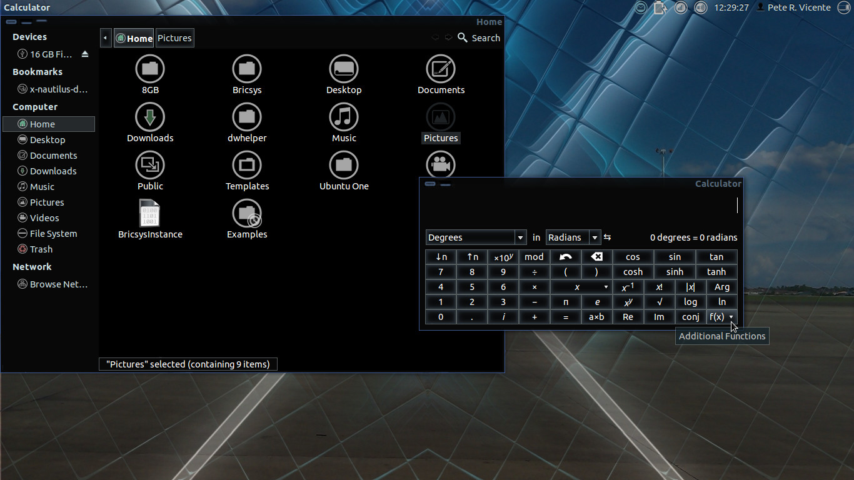The image size is (854, 480).
Task: Open the volume indicator in top panel
Action: pyautogui.click(x=700, y=7)
